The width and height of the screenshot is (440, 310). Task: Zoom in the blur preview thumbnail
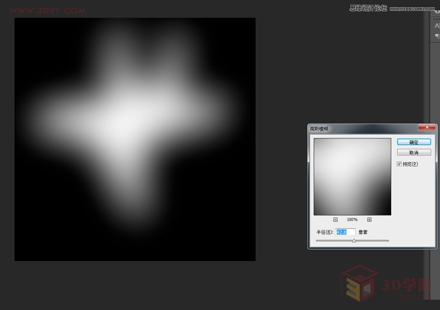coord(369,220)
